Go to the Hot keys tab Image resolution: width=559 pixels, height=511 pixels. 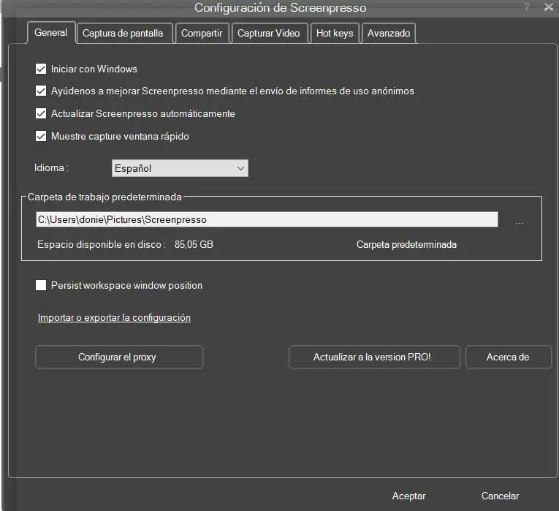click(335, 33)
